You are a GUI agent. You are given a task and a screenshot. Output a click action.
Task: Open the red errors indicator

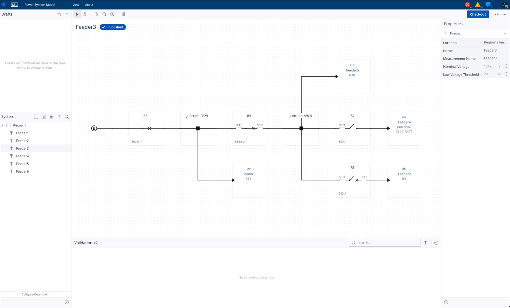[468, 5]
